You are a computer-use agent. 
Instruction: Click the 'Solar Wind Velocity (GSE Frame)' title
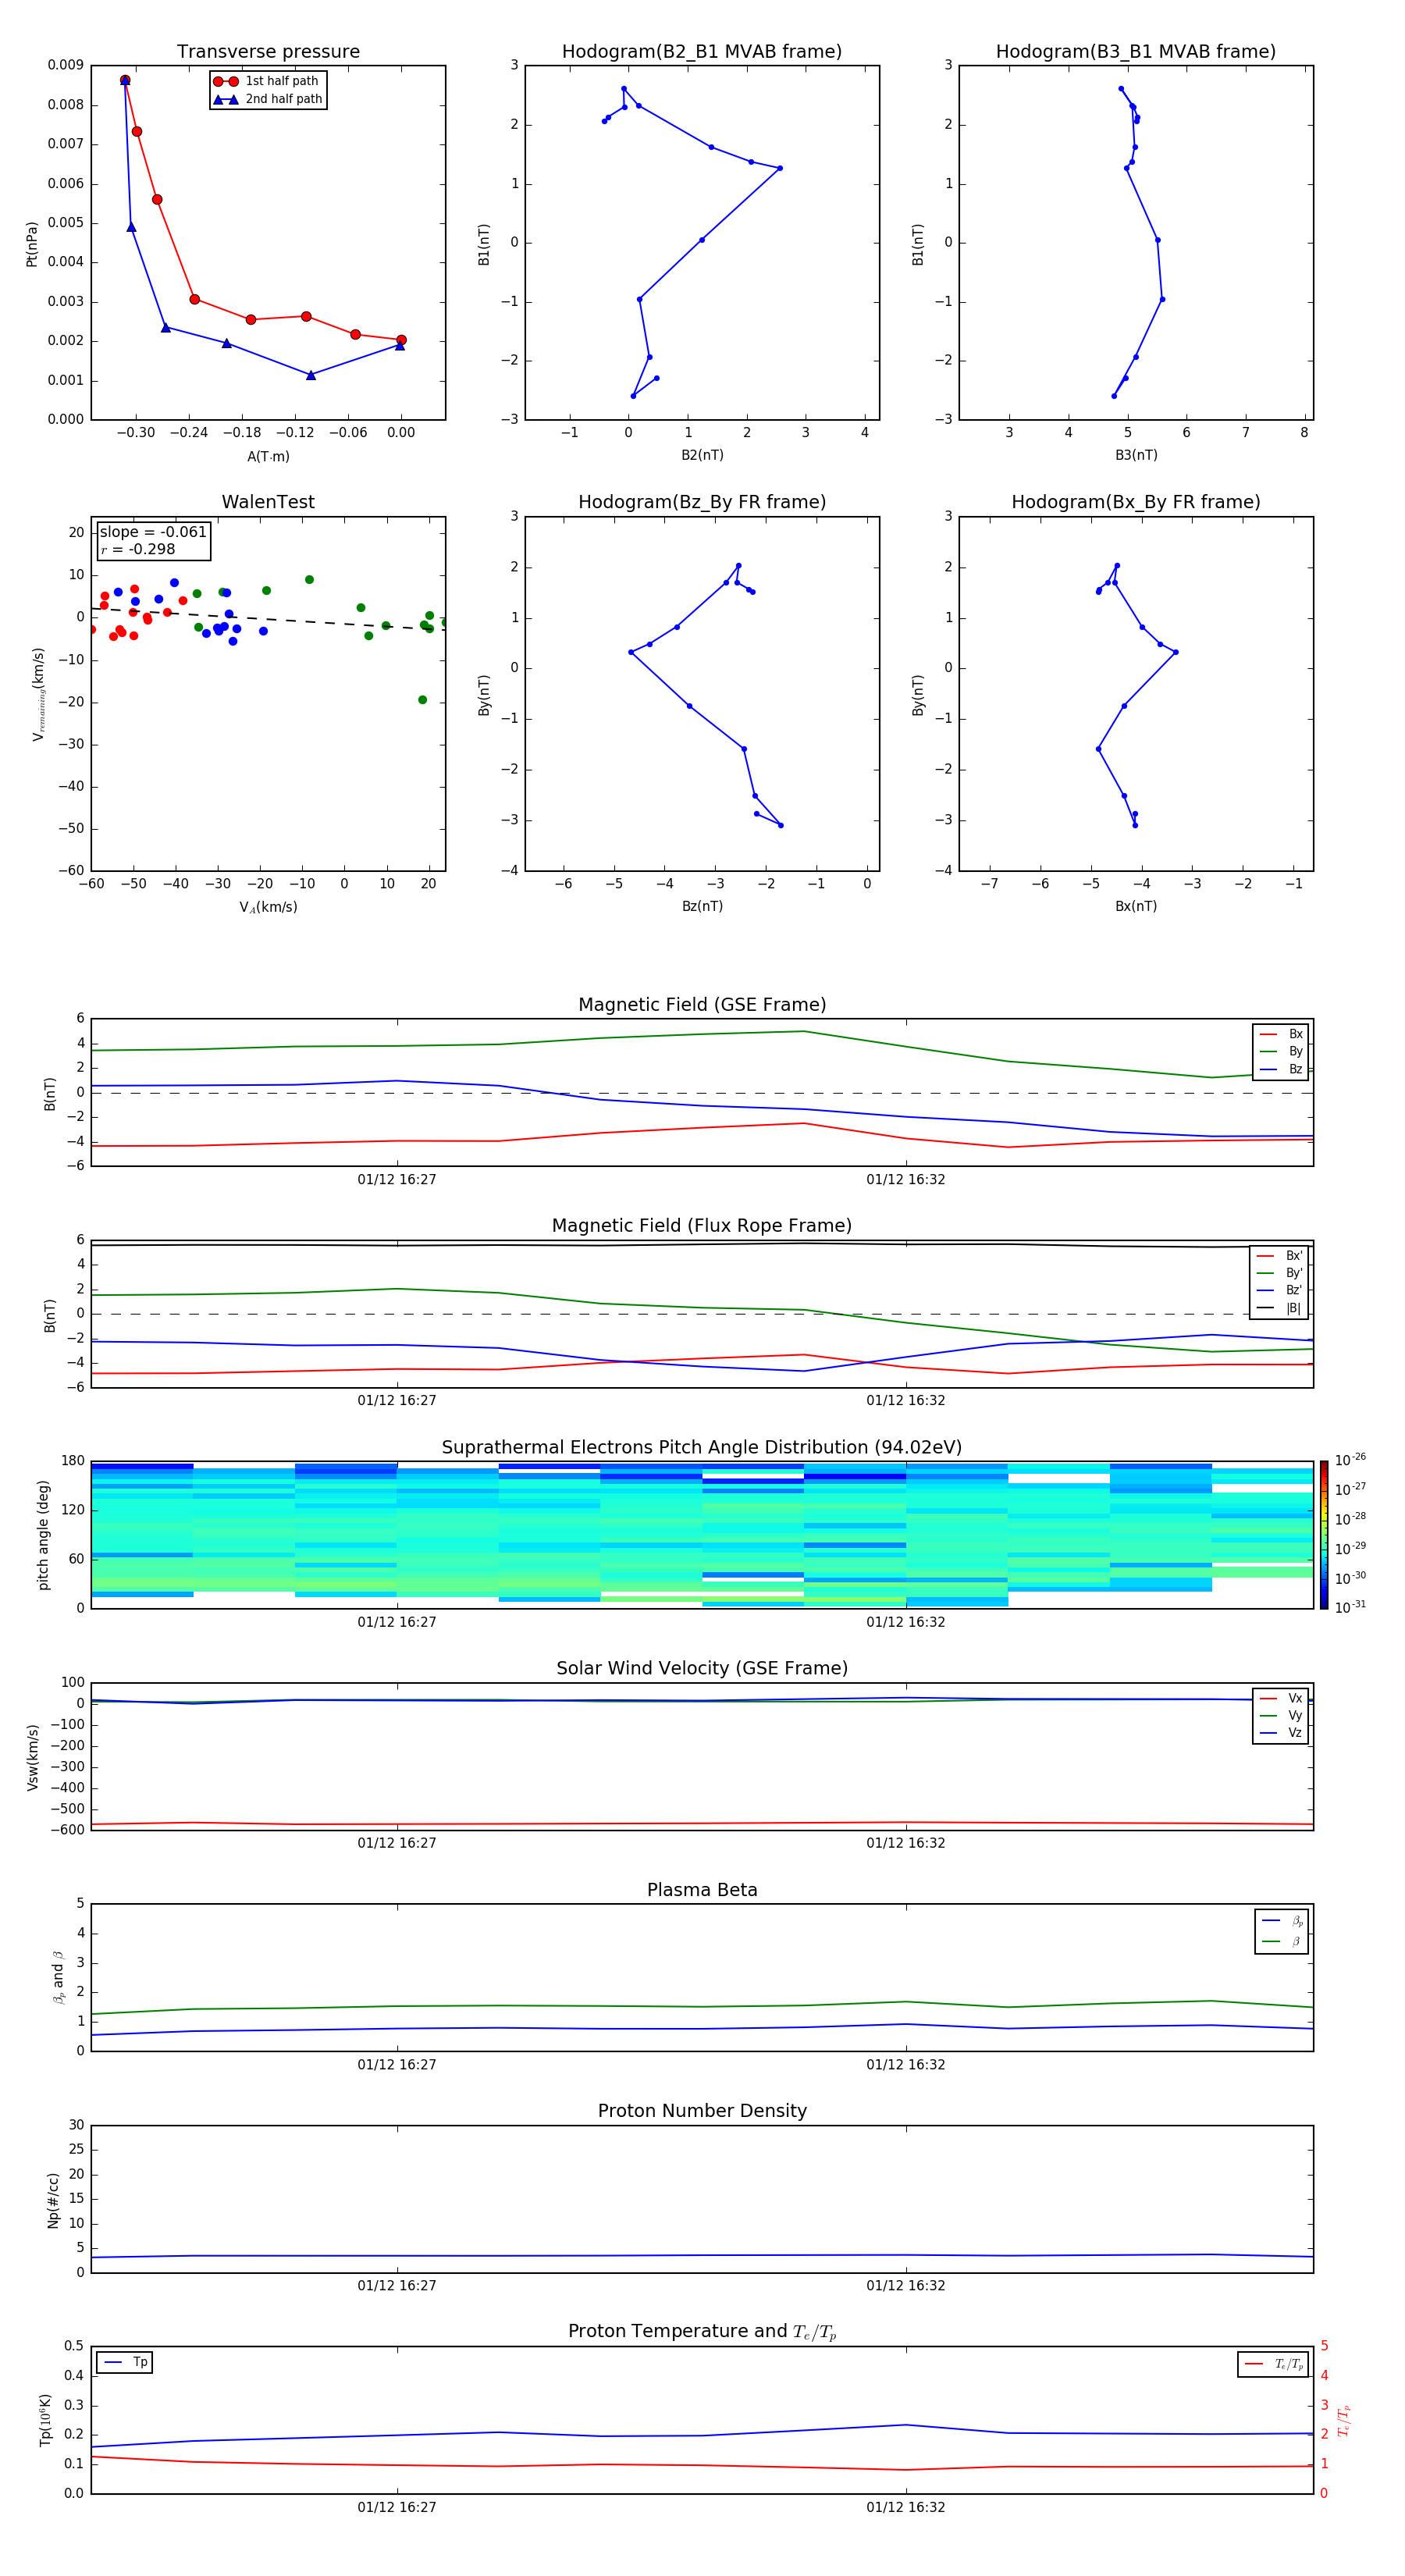pos(702,1669)
